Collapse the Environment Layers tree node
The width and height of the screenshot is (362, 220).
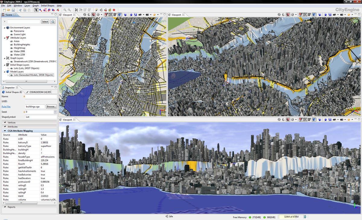(x=5, y=28)
